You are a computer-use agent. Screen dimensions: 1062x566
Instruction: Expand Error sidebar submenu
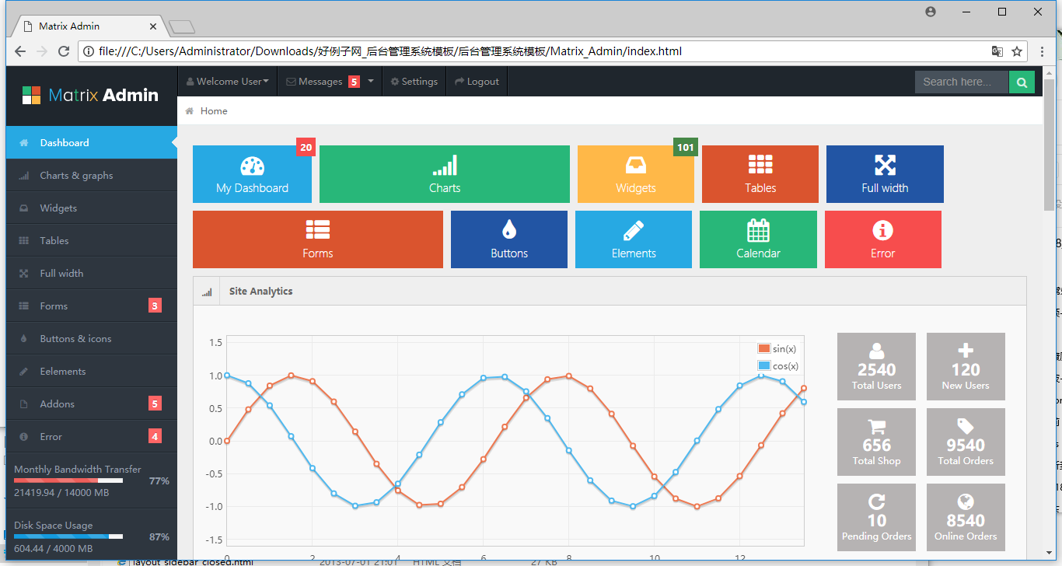[92, 437]
